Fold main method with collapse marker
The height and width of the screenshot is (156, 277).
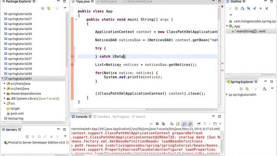(x=76, y=19)
